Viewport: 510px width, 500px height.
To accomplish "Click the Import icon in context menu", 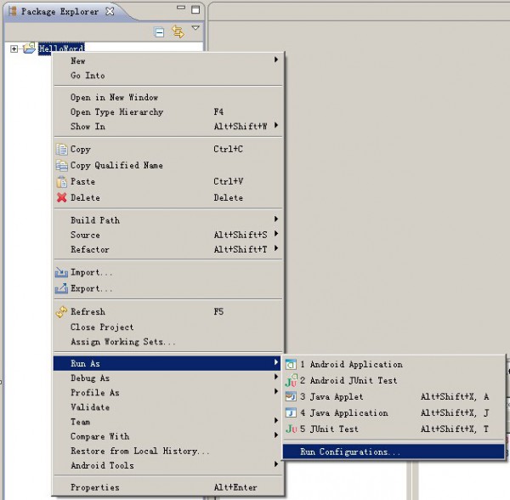I will coord(61,272).
